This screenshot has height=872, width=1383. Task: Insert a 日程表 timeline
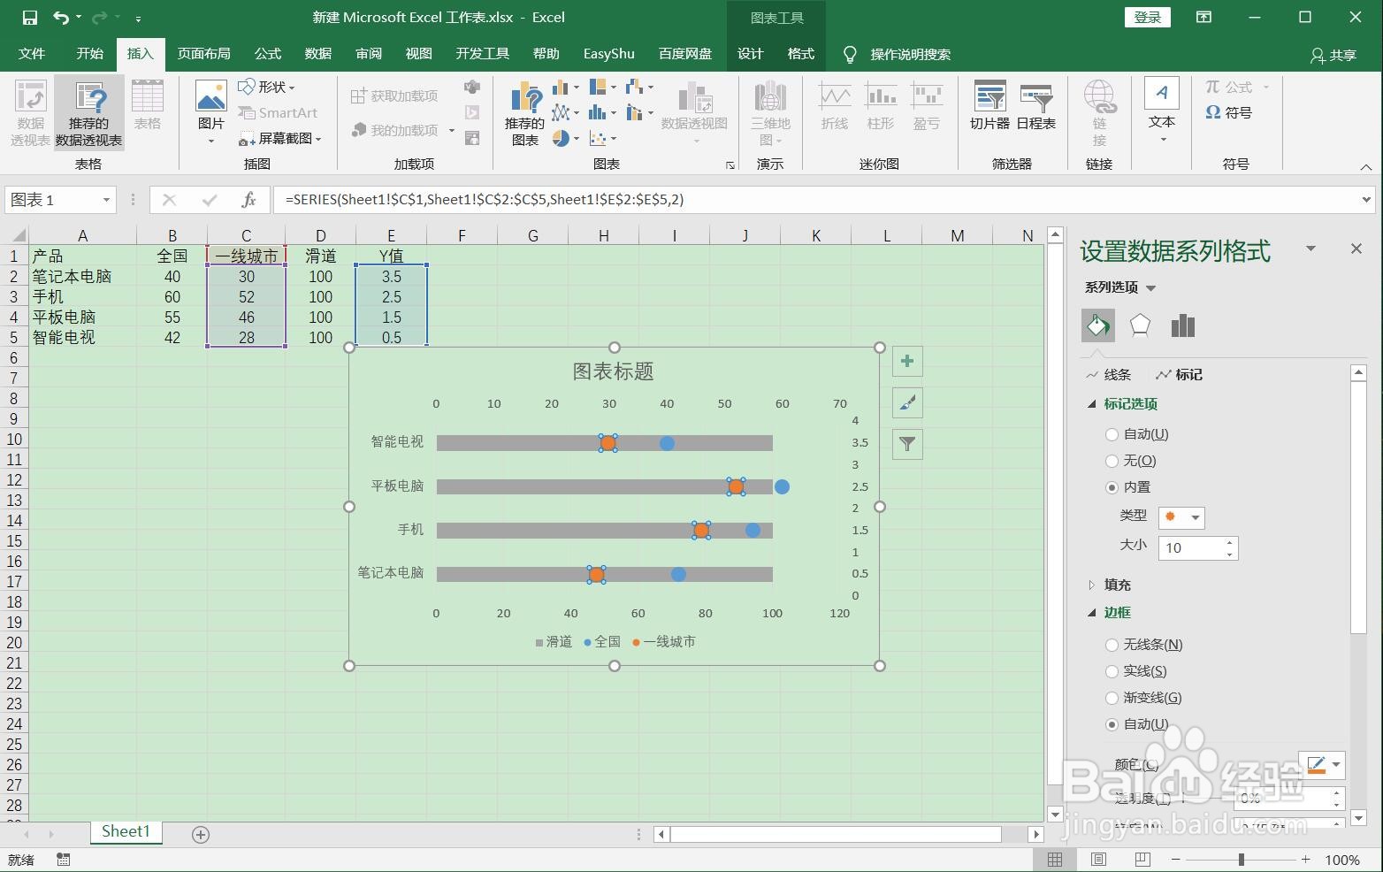1035,108
